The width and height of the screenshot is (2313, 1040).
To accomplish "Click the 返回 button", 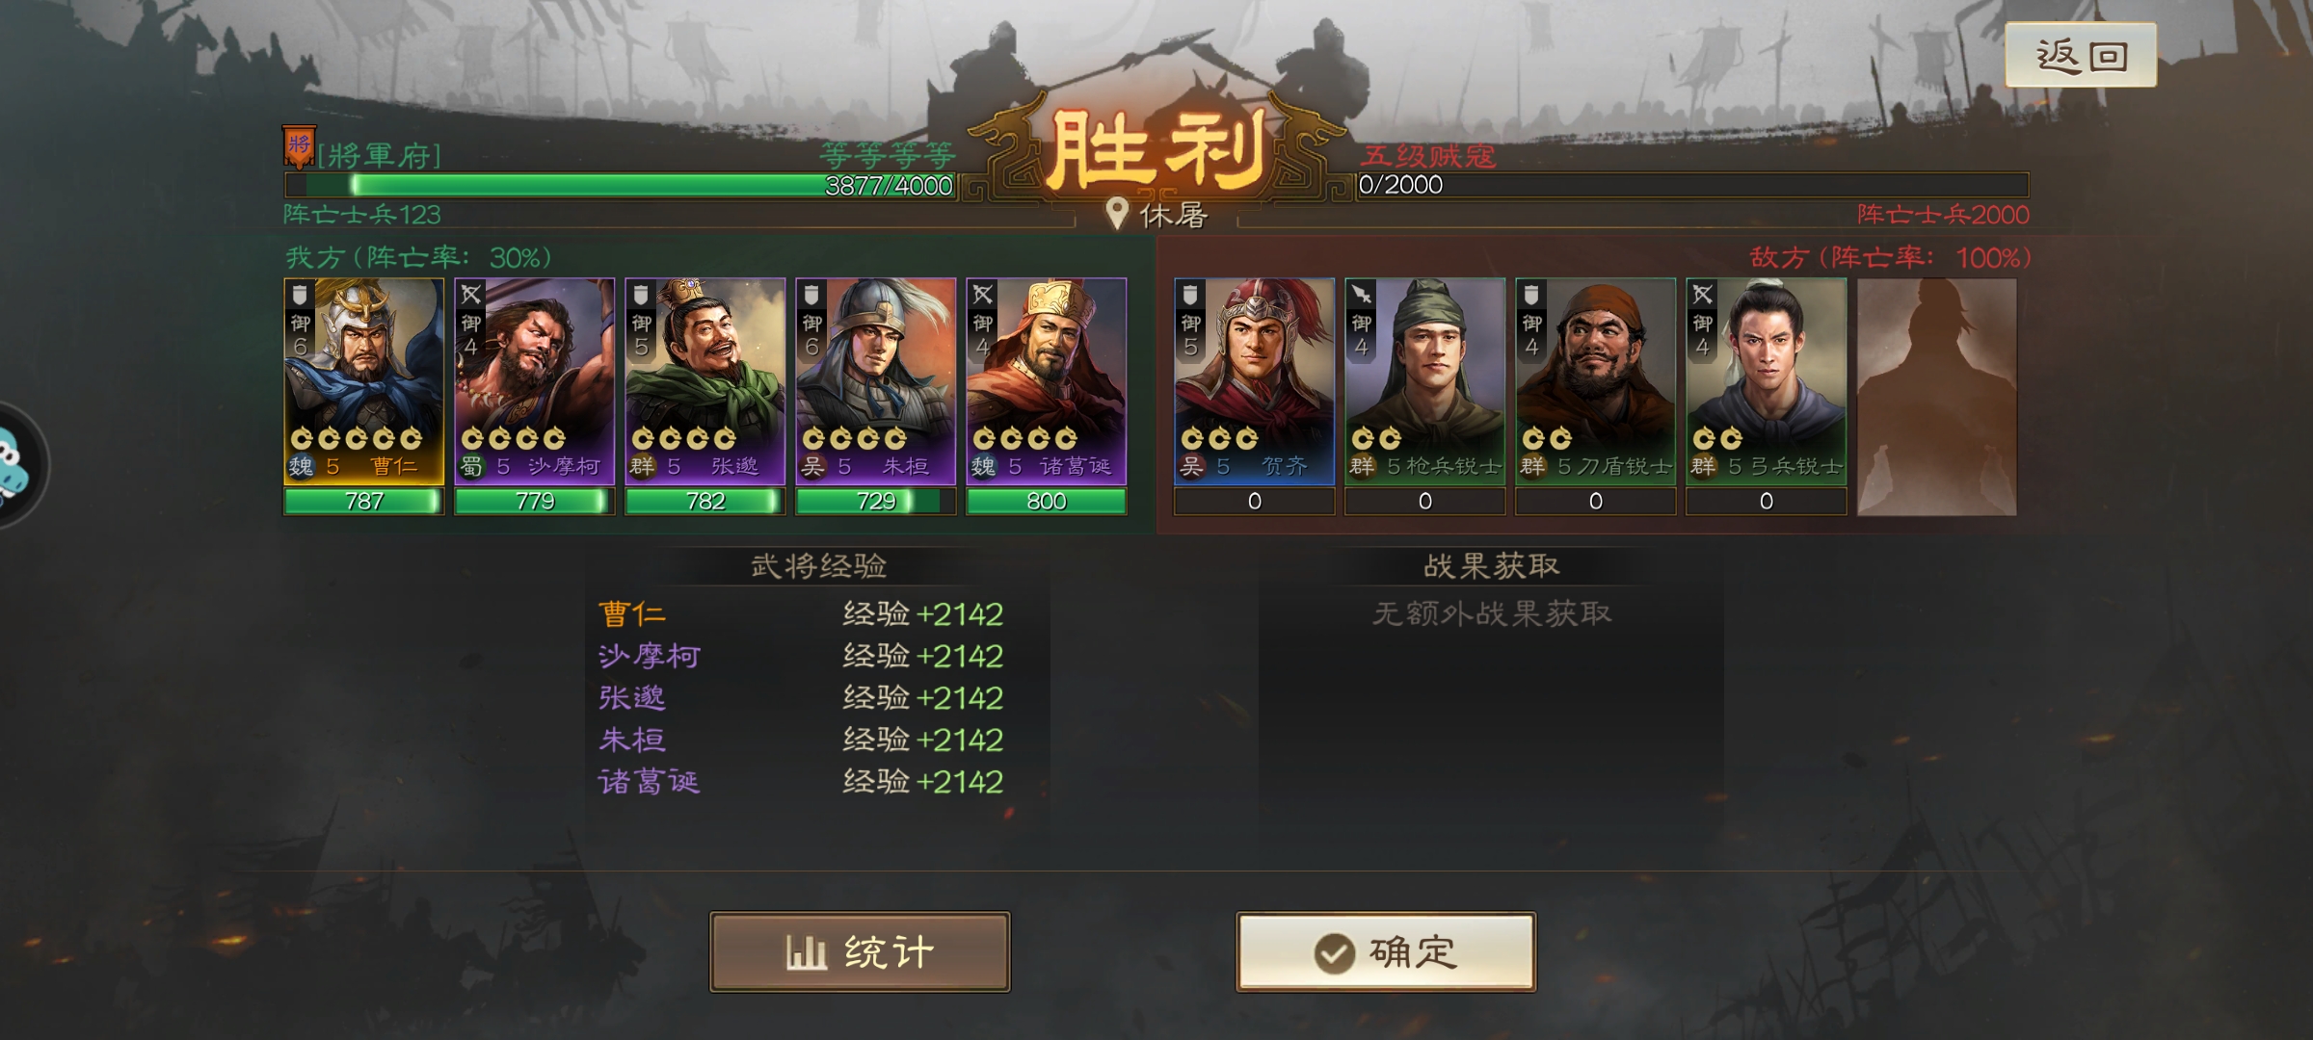I will tap(2080, 56).
